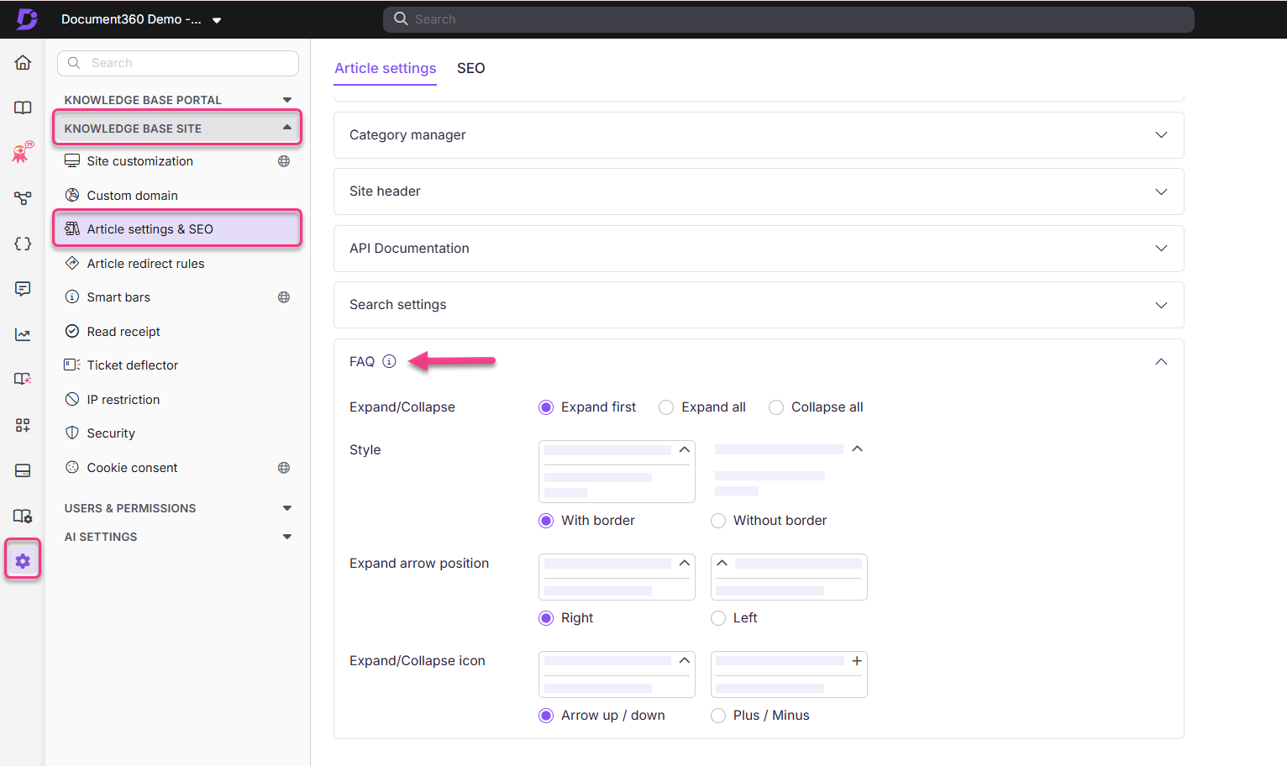
Task: Open Custom domain settings
Action: click(x=130, y=195)
